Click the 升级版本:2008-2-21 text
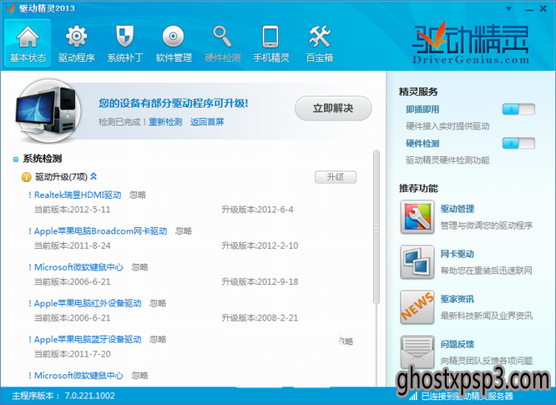Screen dimensions: 556x405 point(260,318)
